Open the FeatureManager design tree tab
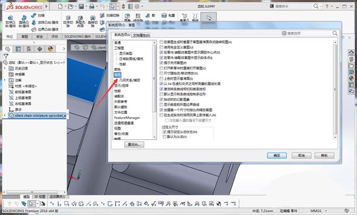This screenshot has width=357, height=215. click(8, 49)
